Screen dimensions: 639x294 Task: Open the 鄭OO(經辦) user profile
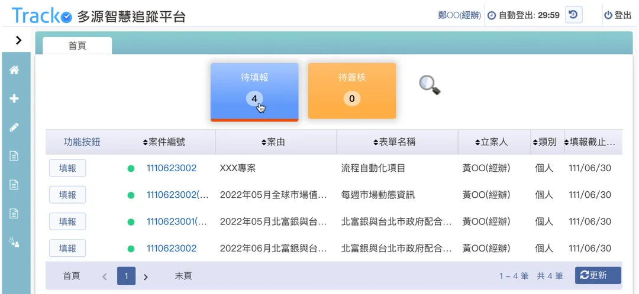tap(459, 15)
